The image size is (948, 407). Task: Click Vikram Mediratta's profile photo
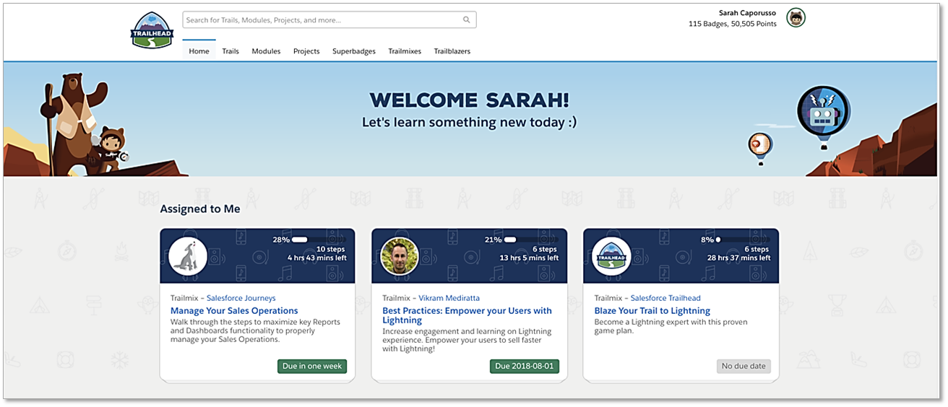pyautogui.click(x=400, y=255)
